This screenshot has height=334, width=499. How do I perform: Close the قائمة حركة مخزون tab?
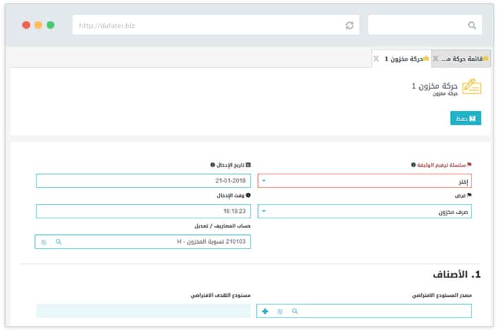[436, 59]
